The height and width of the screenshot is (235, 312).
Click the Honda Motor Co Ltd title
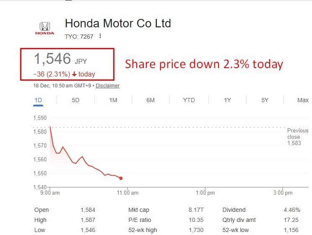[x=118, y=23]
